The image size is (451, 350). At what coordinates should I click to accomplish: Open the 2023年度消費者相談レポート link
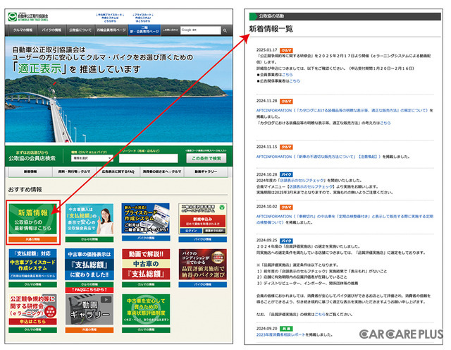tap(280, 334)
